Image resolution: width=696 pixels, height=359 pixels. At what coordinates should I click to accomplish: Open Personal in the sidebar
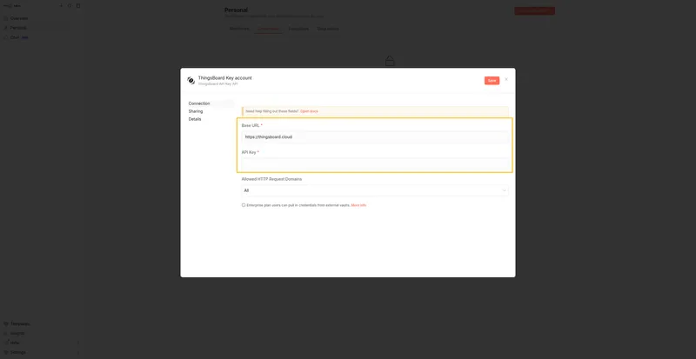click(18, 28)
